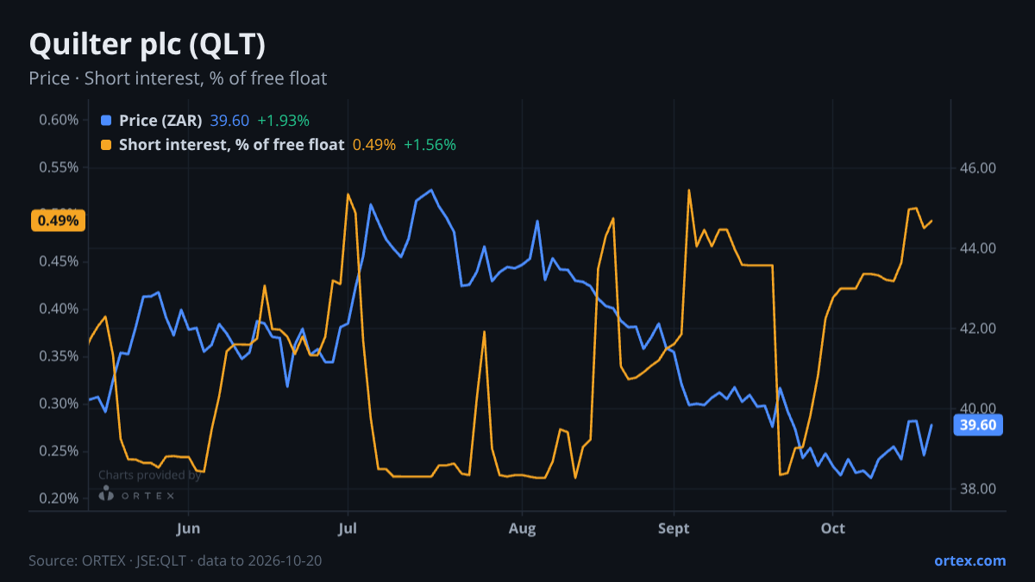Click the 42.00 right axis label
The width and height of the screenshot is (1035, 582).
[979, 329]
